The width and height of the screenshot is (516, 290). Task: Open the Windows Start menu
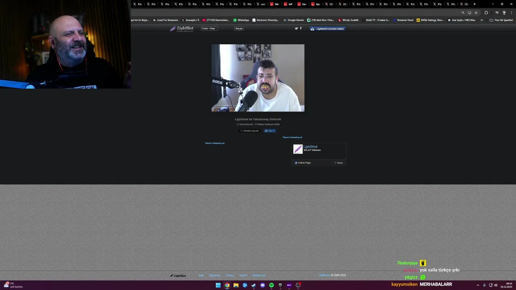pos(218,285)
